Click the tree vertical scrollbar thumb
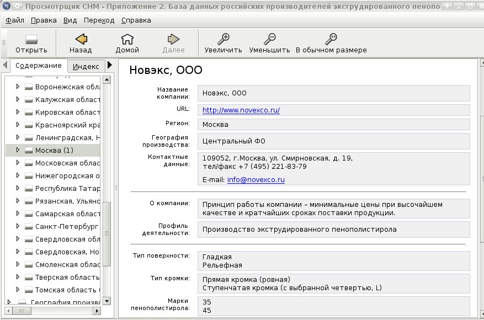This screenshot has width=484, height=320. [107, 234]
